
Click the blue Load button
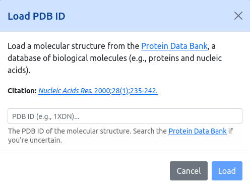[x=227, y=171]
